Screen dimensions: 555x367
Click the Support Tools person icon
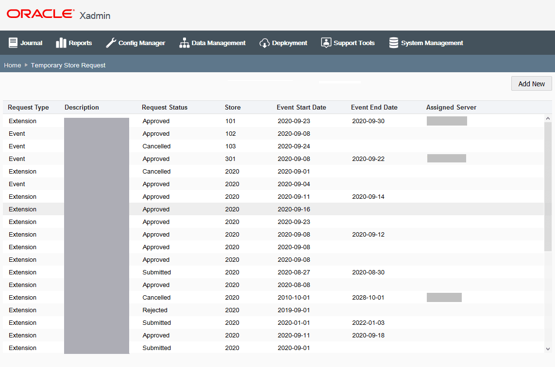(x=326, y=43)
